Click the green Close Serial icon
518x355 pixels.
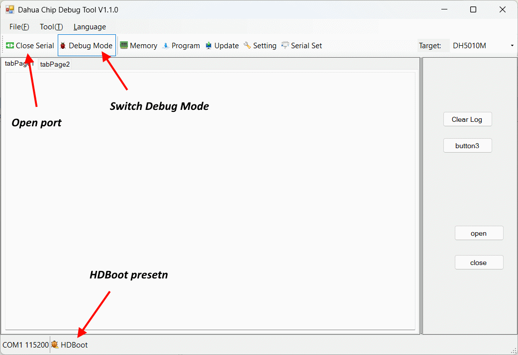pyautogui.click(x=10, y=46)
